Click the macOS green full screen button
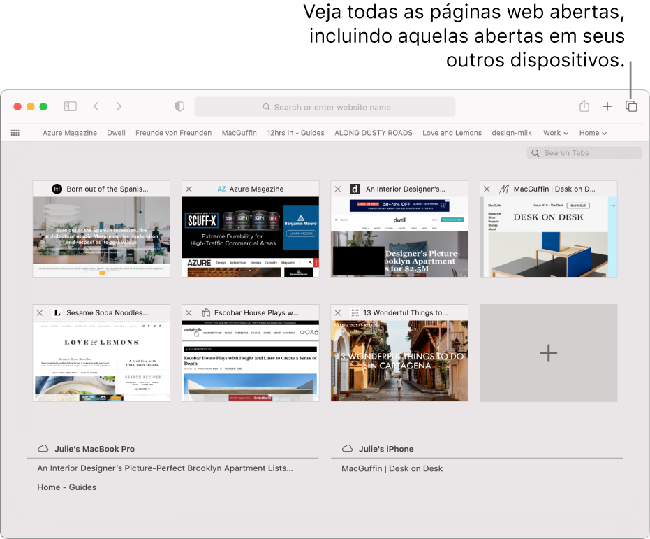 [43, 107]
